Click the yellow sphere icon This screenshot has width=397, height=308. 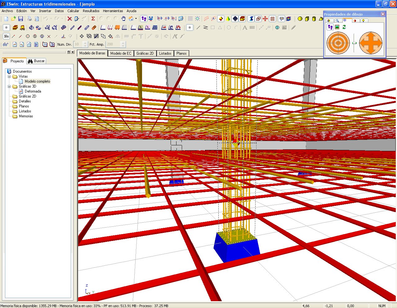pos(300,19)
